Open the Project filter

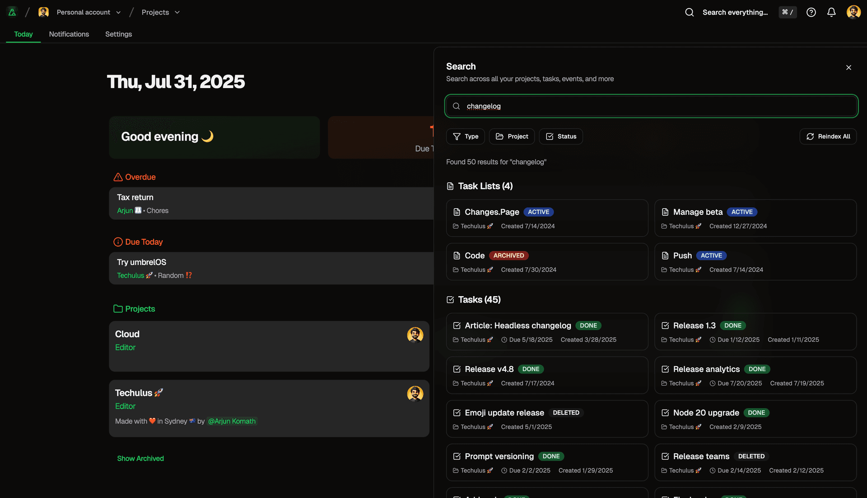coord(512,136)
